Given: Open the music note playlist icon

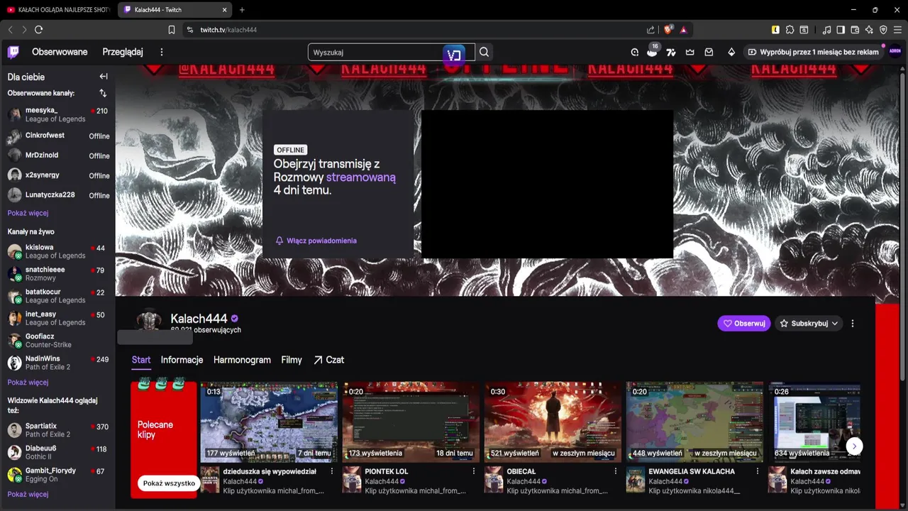Looking at the screenshot, I should pyautogui.click(x=826, y=30).
